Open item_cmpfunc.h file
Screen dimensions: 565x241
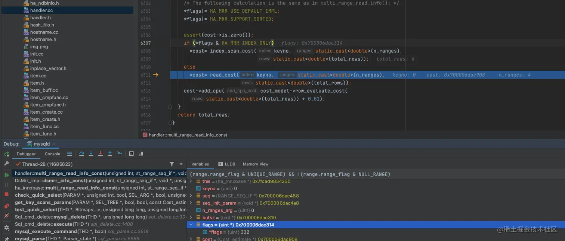pyautogui.click(x=48, y=105)
